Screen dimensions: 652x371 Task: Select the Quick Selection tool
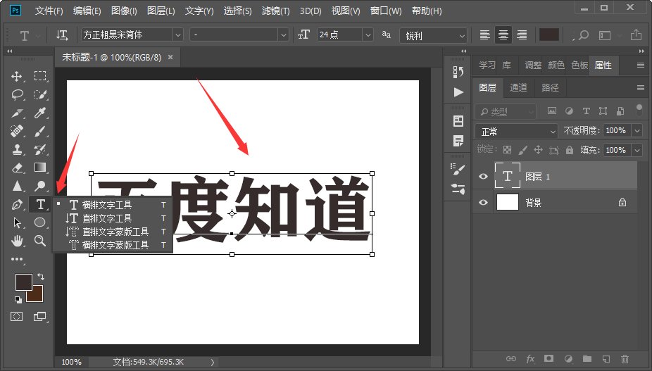coord(40,95)
